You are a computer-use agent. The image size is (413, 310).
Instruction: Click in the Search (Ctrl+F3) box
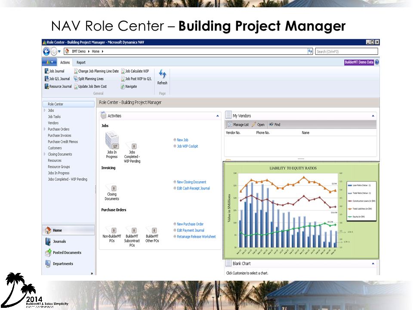coord(346,51)
